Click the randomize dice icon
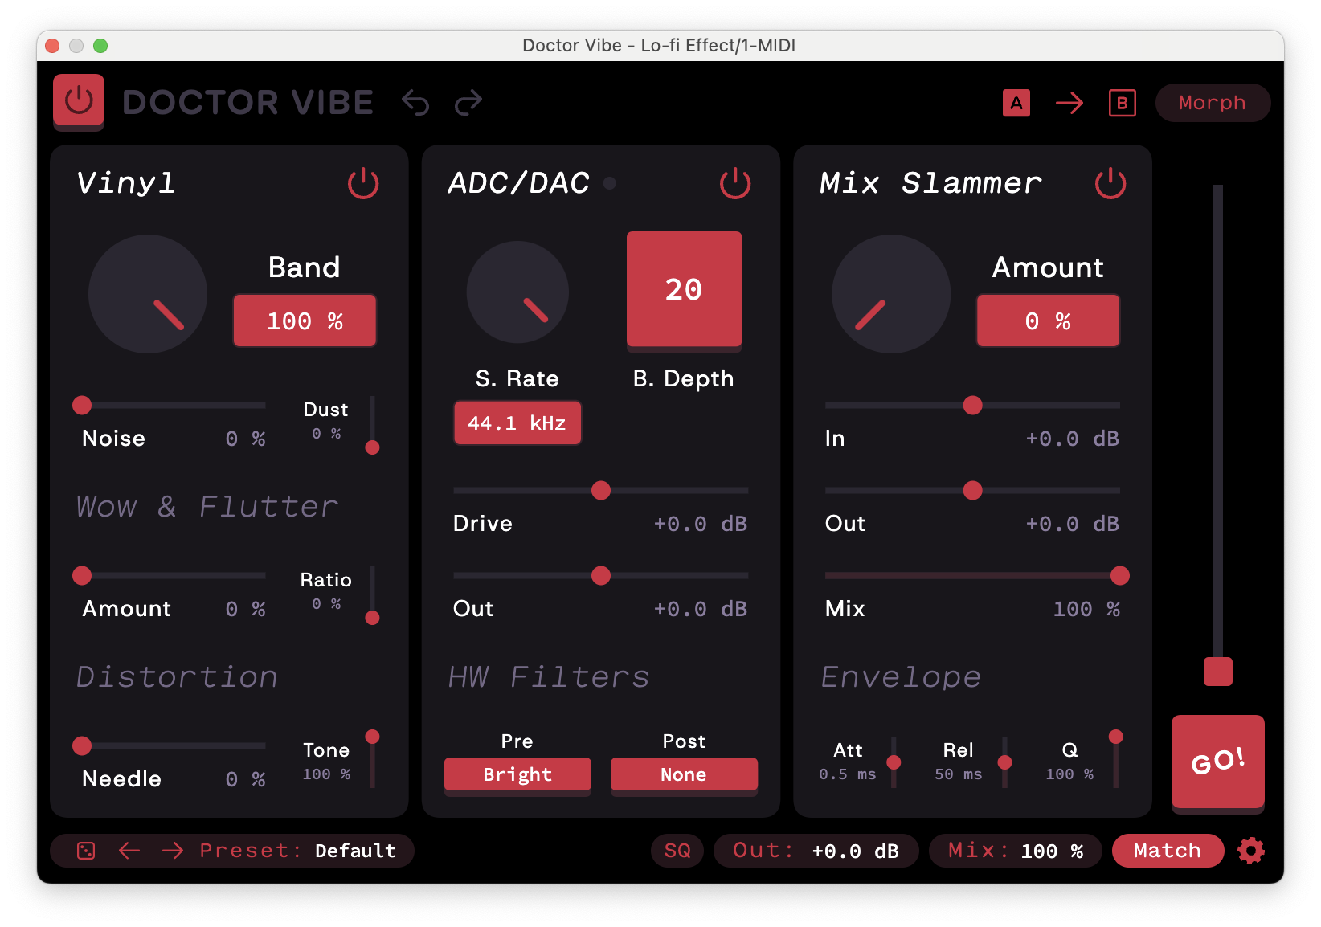The width and height of the screenshot is (1321, 927). [86, 851]
